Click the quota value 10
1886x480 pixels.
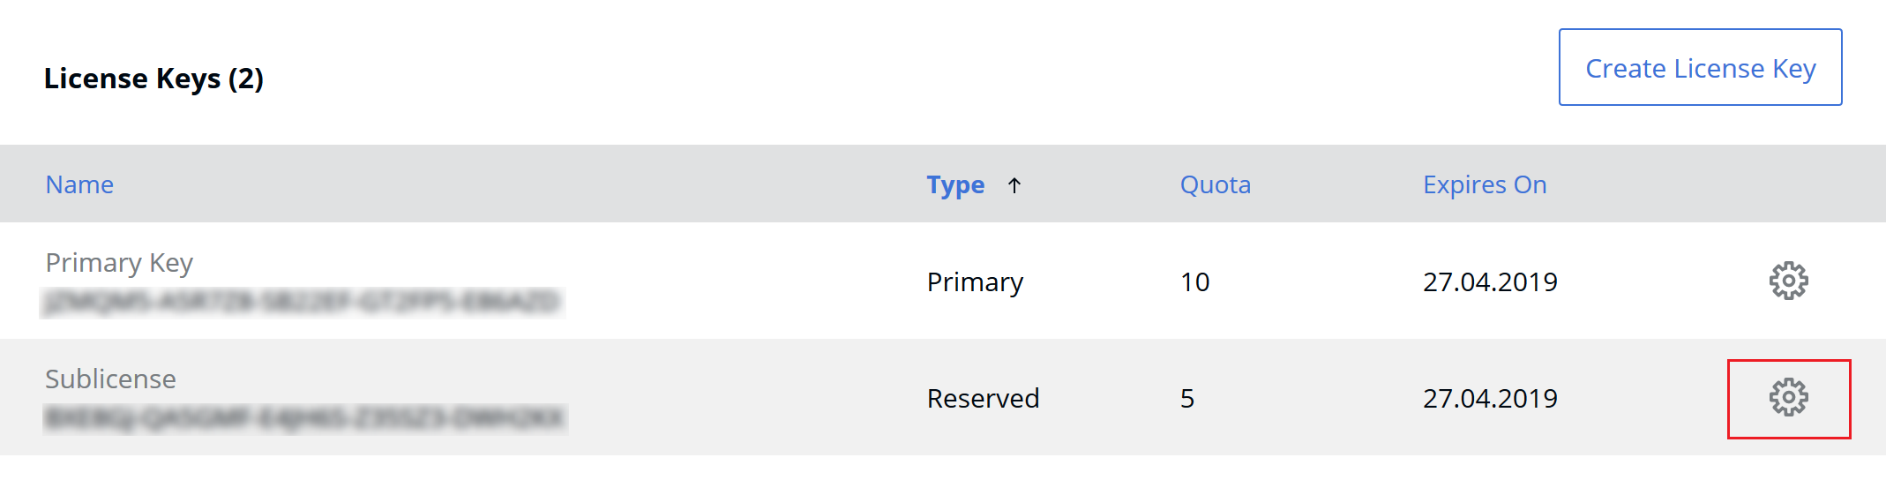coord(1194,282)
